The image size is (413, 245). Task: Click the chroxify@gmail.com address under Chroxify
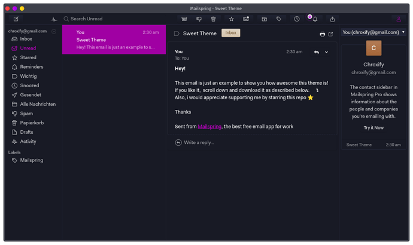coord(373,72)
